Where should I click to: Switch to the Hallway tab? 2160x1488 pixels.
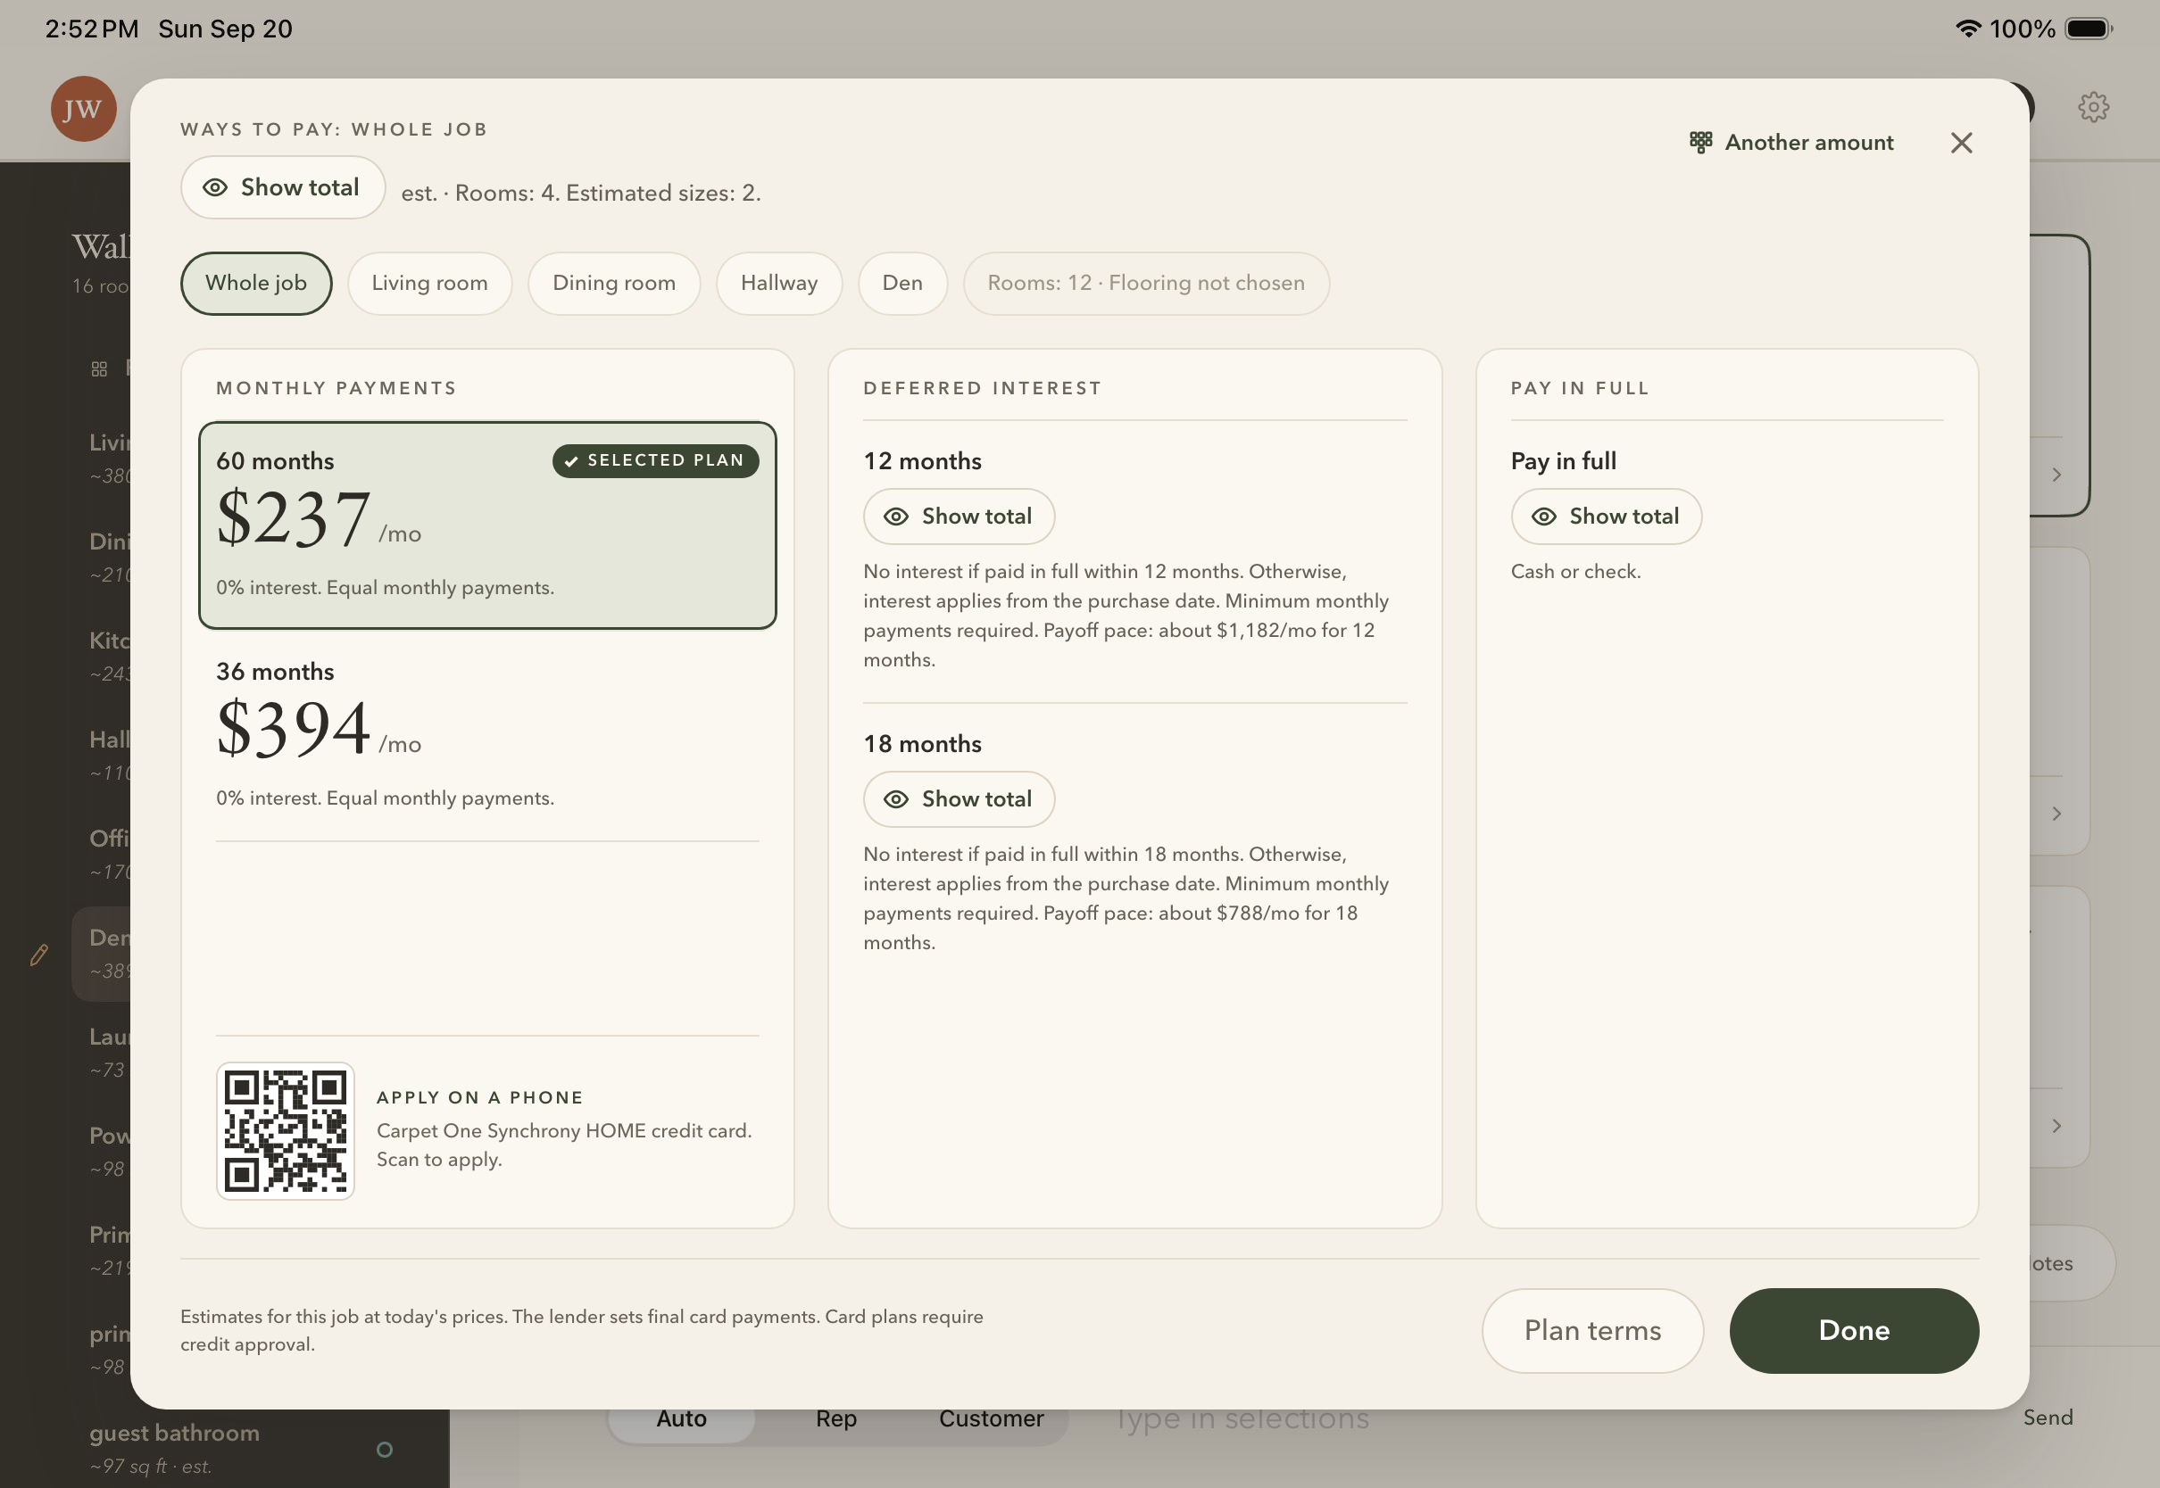pos(780,284)
